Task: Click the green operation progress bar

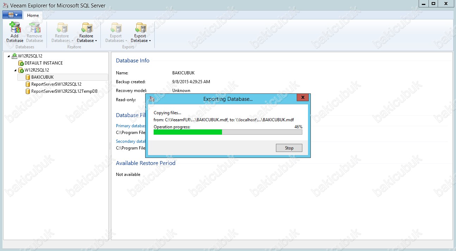Action: point(228,132)
